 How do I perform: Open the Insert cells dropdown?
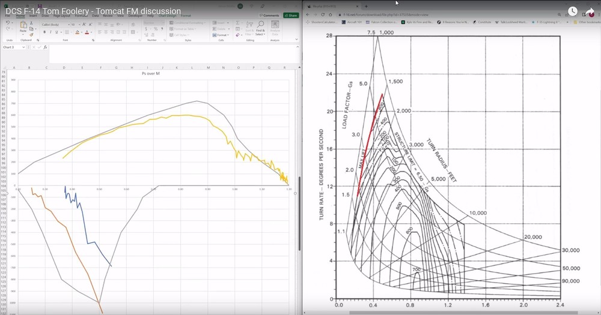coord(221,23)
